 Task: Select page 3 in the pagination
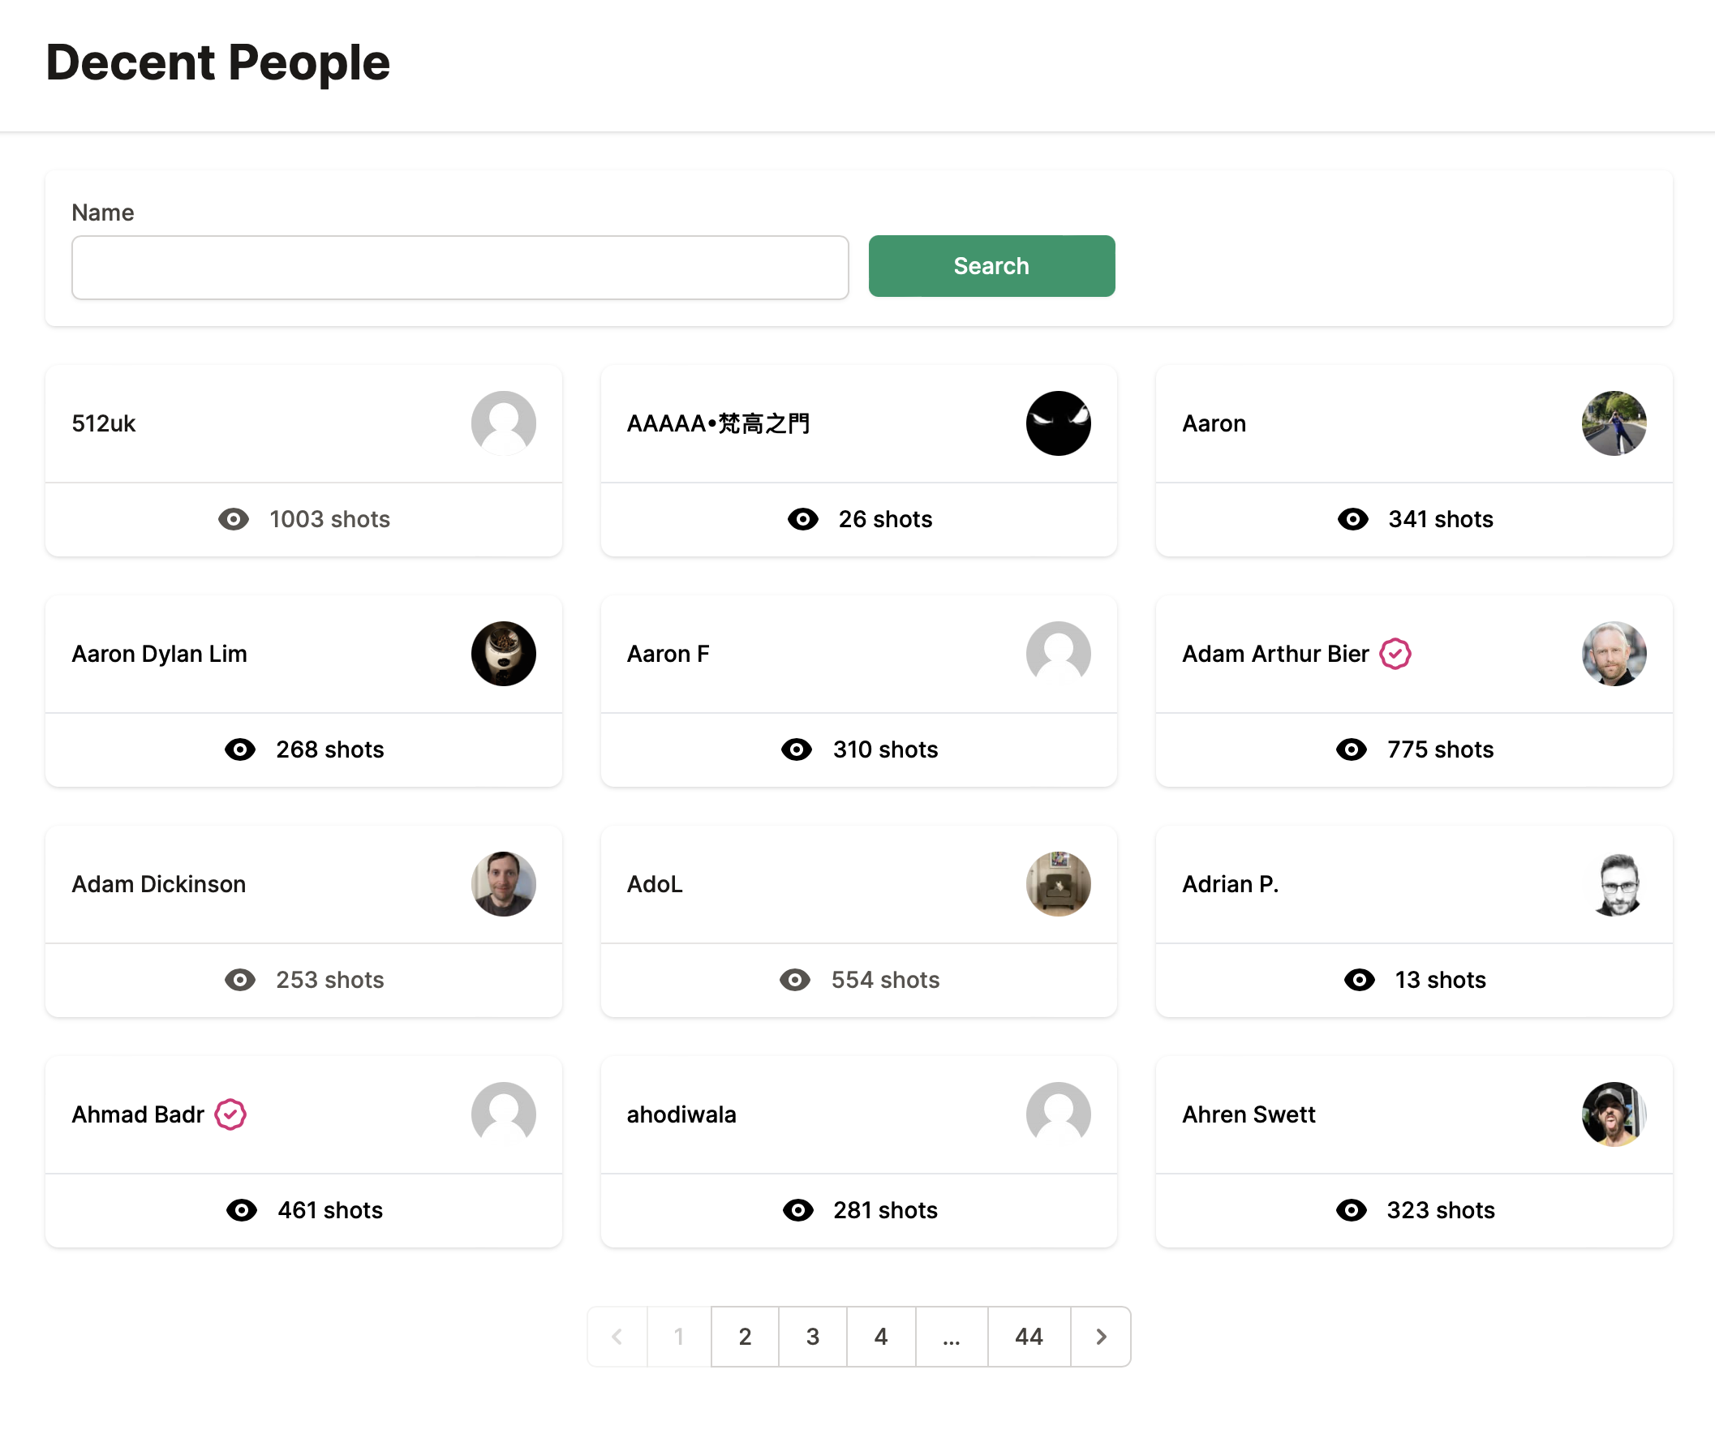click(x=812, y=1336)
